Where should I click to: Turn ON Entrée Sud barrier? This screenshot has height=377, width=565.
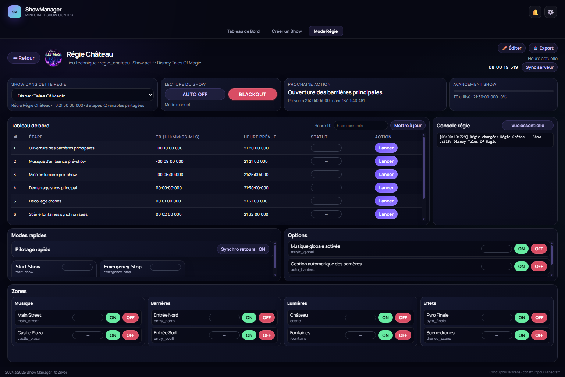[249, 335]
